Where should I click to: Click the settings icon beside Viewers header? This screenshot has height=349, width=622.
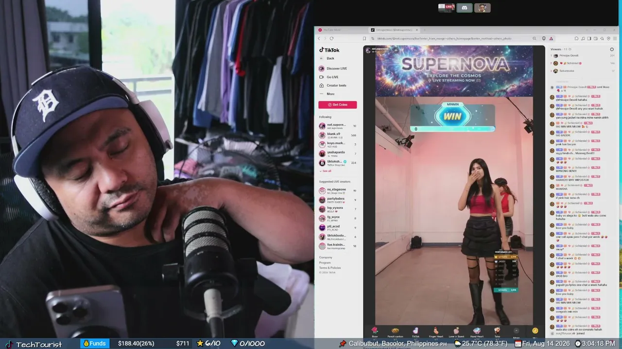coord(612,49)
